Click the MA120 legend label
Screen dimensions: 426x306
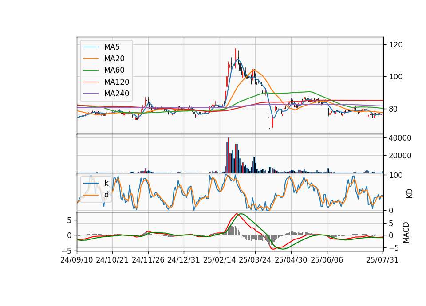[117, 82]
